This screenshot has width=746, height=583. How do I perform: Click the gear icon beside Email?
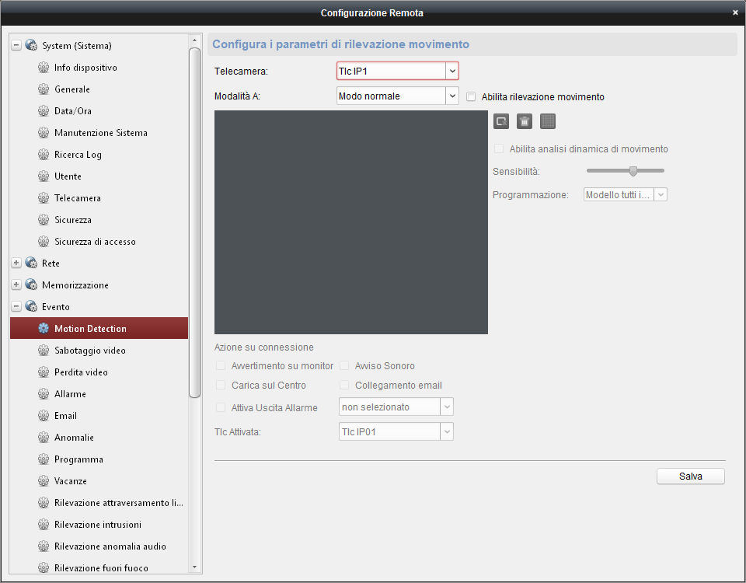(44, 416)
